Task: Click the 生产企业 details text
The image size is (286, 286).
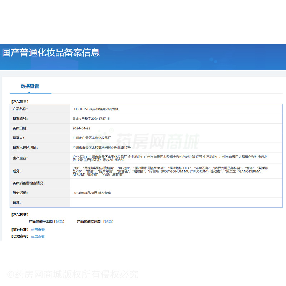Action: coord(170,158)
